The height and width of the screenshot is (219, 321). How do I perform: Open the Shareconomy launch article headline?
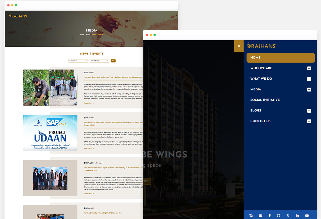114,169
